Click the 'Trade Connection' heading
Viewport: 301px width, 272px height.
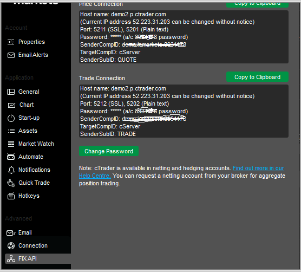pyautogui.click(x=102, y=78)
